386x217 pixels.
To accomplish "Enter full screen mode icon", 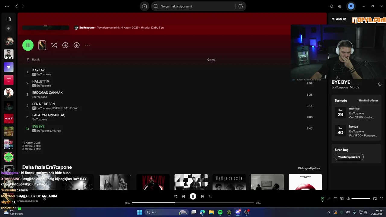I will click(x=381, y=199).
